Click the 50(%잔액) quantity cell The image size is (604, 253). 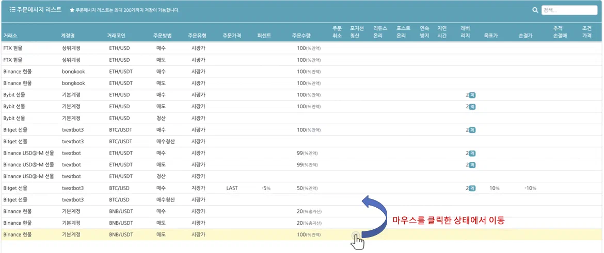pyautogui.click(x=307, y=189)
